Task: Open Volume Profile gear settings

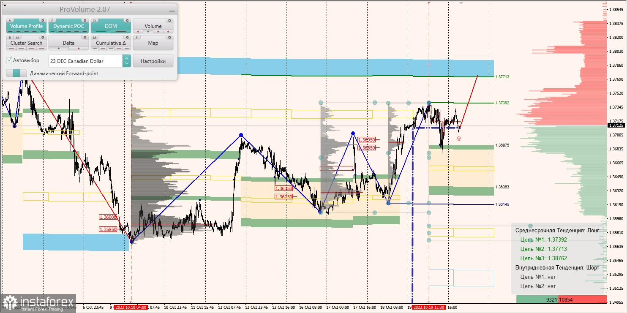Action: pos(43,20)
